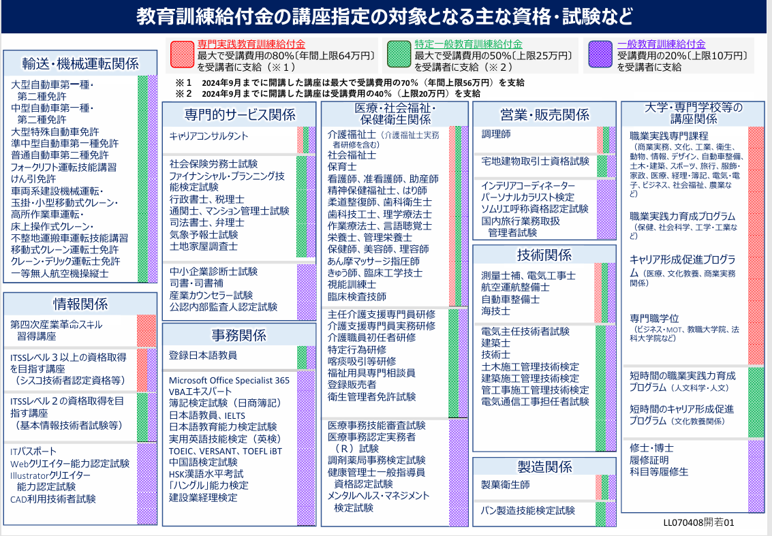
Task: Click the 営業・販売関係 section heading
Action: coord(544,114)
